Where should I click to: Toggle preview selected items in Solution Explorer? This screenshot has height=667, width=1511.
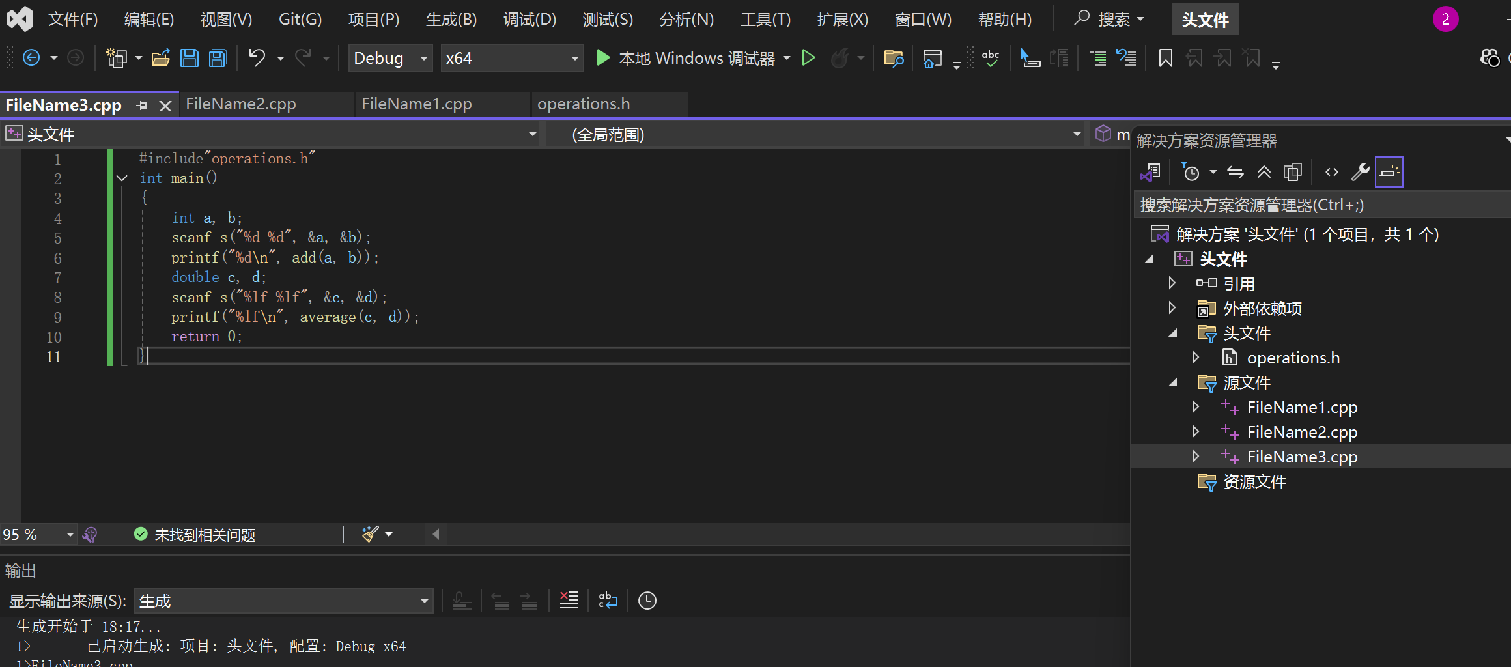pos(1389,172)
